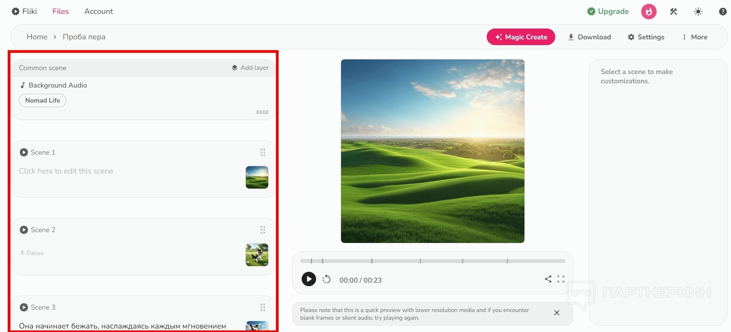Open the pink flame credits icon
The image size is (731, 332).
[649, 12]
